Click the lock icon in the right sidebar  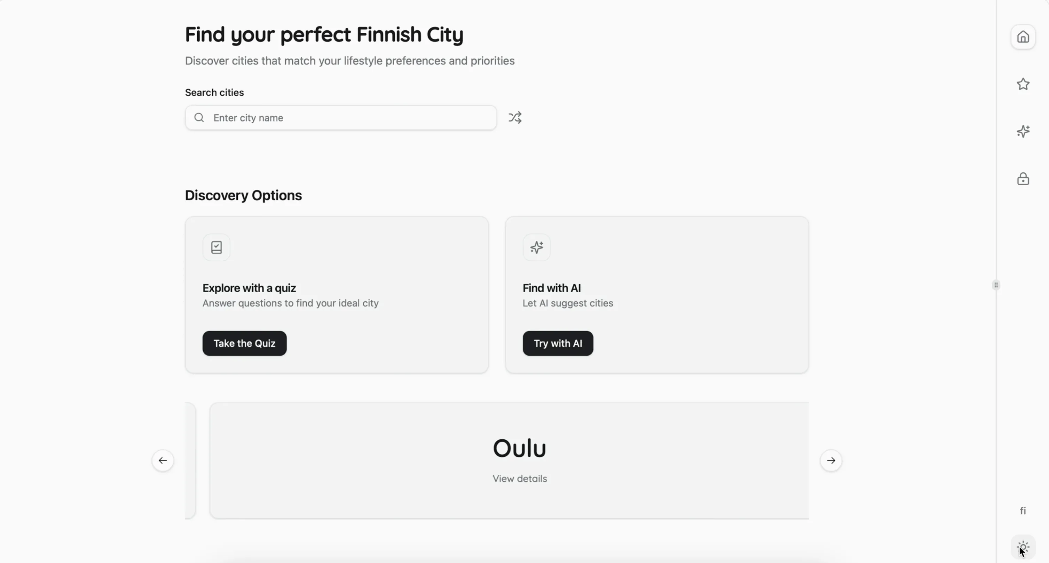1023,179
